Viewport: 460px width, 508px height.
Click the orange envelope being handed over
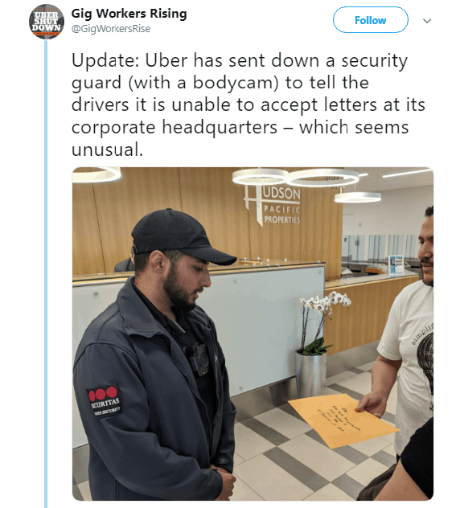[x=343, y=421]
